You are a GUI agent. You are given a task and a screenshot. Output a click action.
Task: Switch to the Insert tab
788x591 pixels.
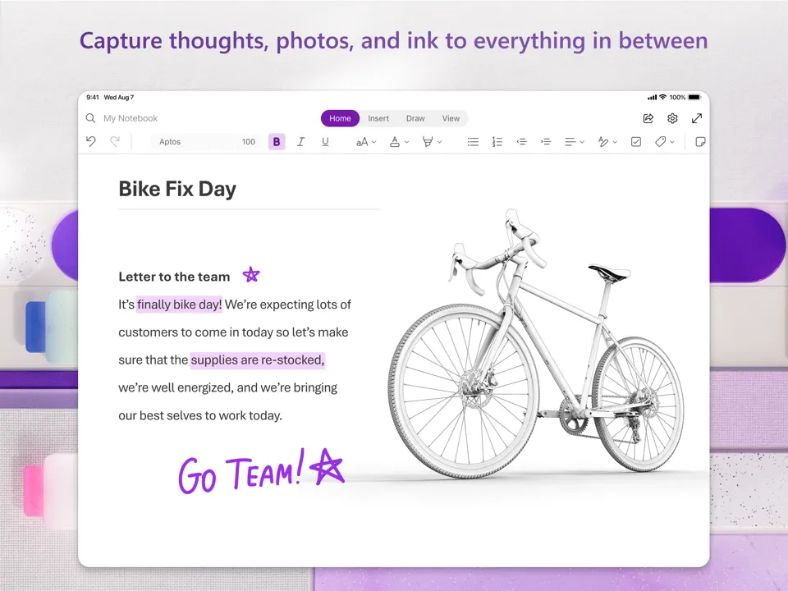click(x=378, y=118)
